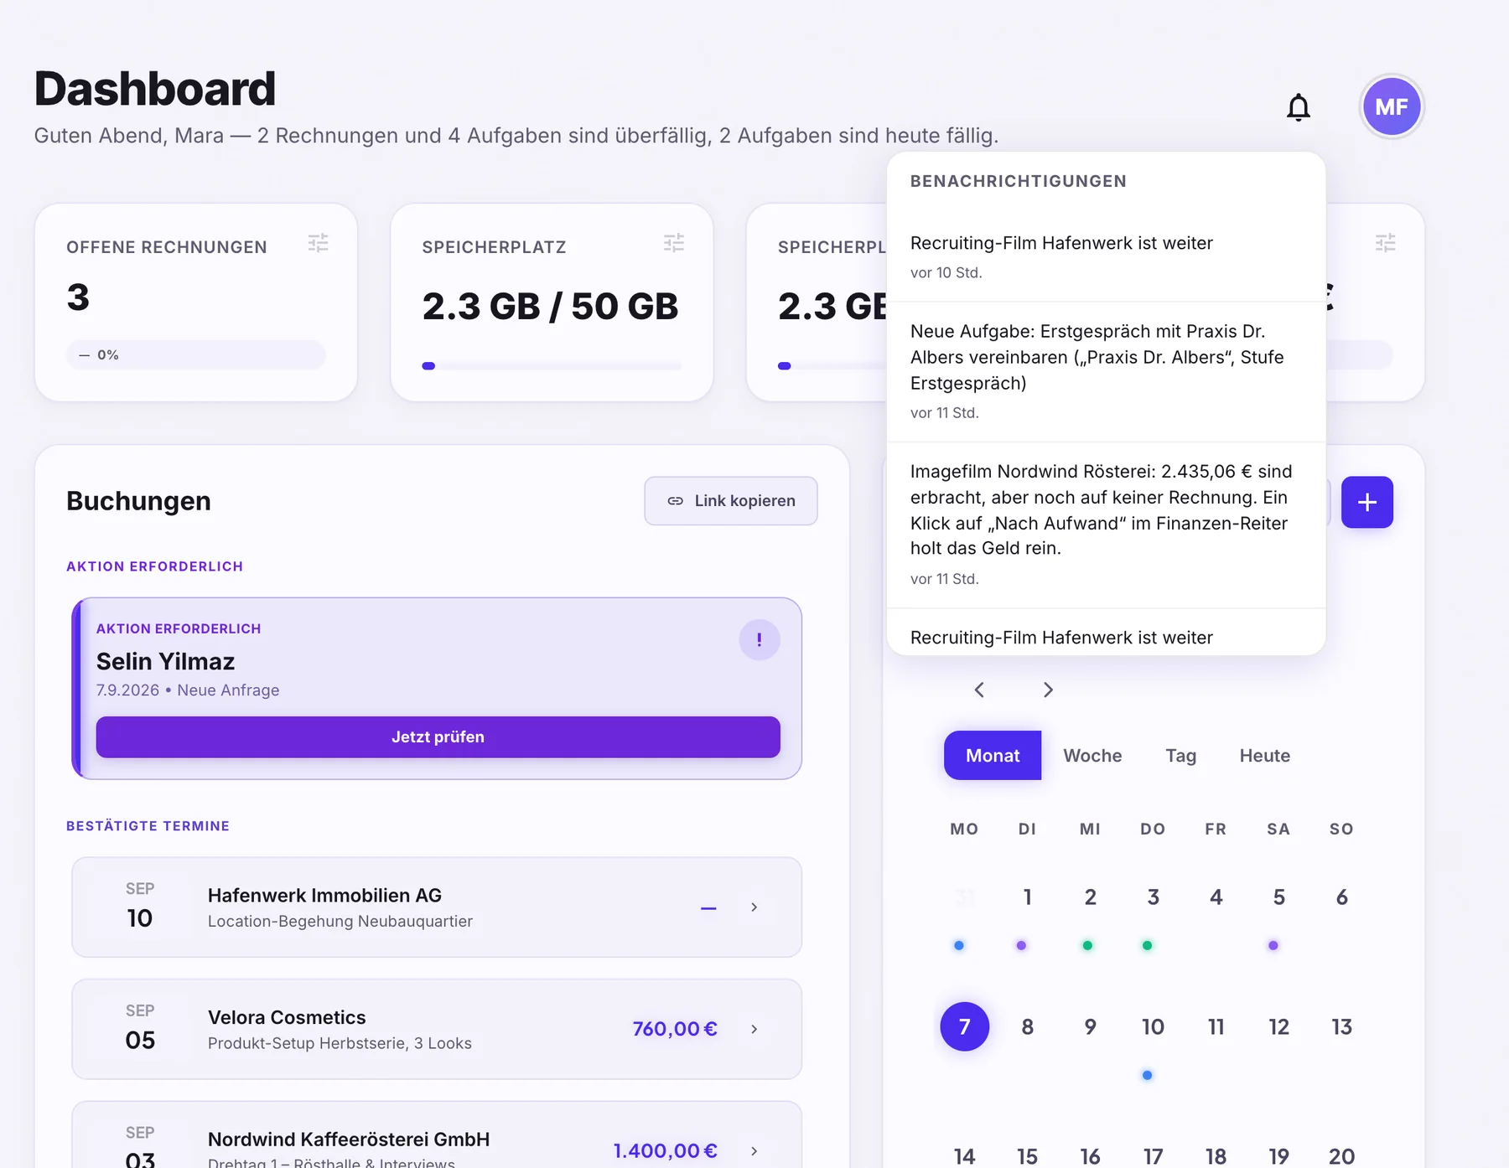1509x1168 pixels.
Task: Click the Selin Yilmaz request name
Action: point(165,661)
